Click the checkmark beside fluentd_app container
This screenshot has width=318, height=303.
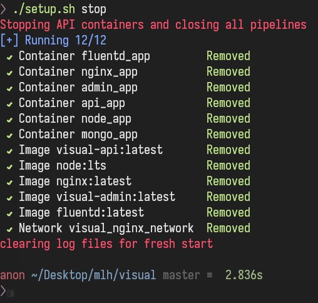(9, 57)
